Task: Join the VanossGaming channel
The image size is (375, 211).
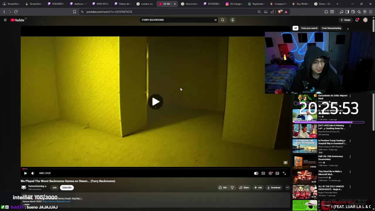Action: 54,188
